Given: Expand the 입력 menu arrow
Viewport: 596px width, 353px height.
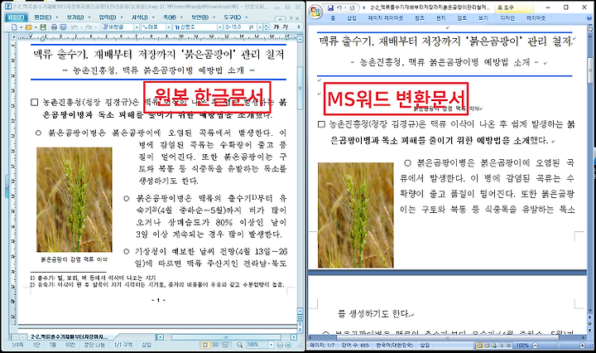Looking at the screenshot, I should [122, 17].
